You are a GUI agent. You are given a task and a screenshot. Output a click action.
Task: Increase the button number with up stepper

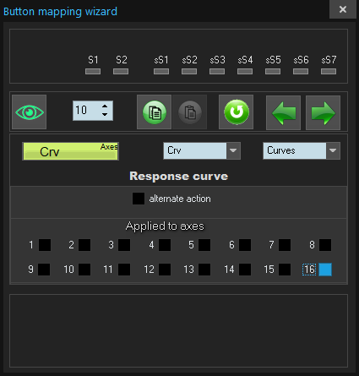105,106
